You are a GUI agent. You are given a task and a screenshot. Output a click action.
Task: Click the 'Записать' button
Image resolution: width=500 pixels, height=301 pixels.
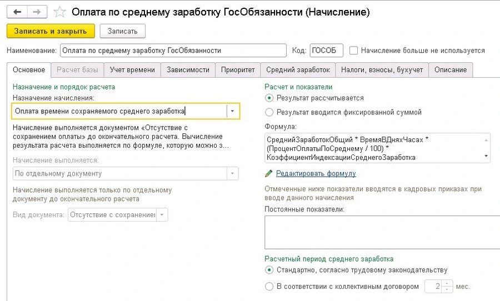coord(122,31)
